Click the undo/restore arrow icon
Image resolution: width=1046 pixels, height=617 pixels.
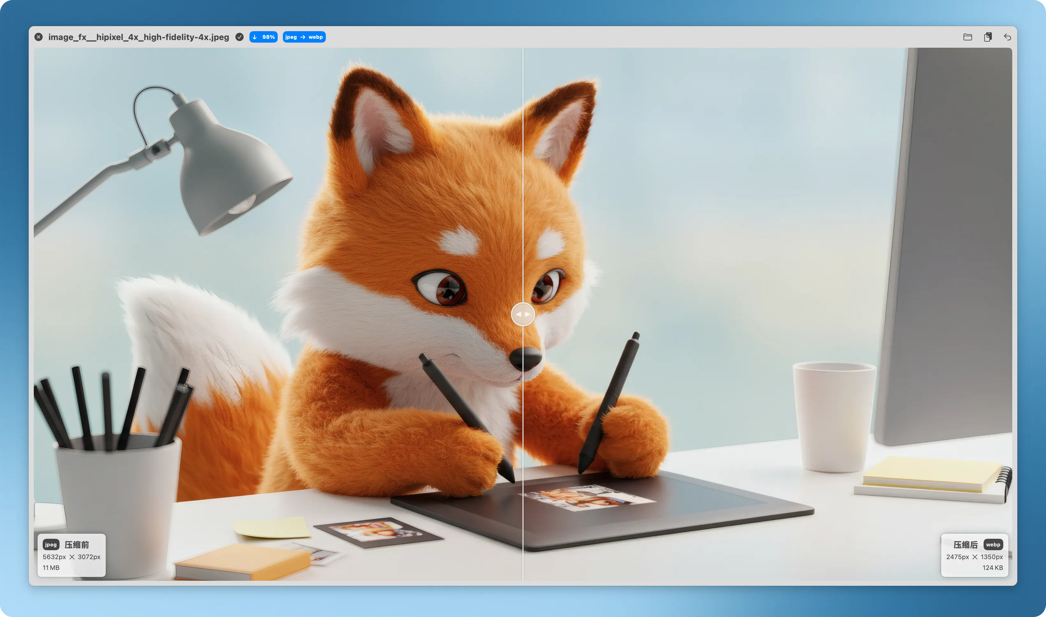[x=1007, y=37]
